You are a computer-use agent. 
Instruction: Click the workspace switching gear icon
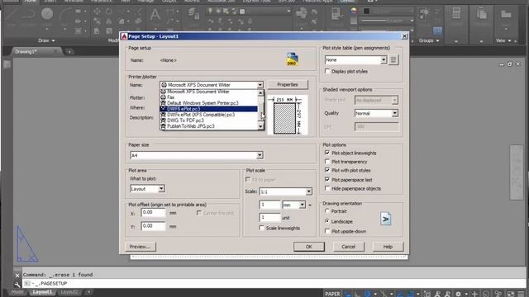[458, 294]
